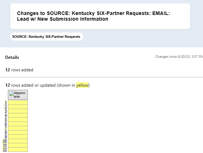Open row 3 link

click(x=6, y=111)
